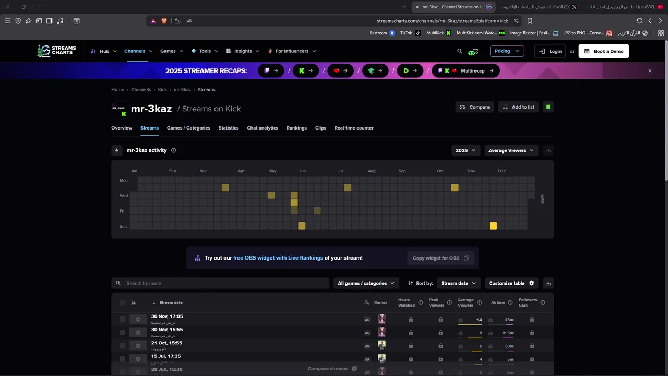Screen dimensions: 668x376
Task: Open the YouTube streamer recap pill
Action: click(x=341, y=70)
